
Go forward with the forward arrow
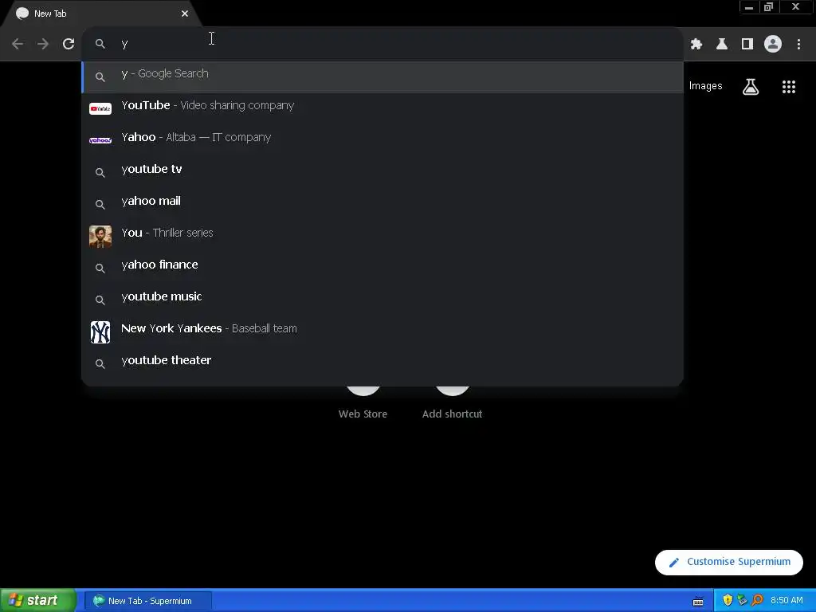(43, 44)
